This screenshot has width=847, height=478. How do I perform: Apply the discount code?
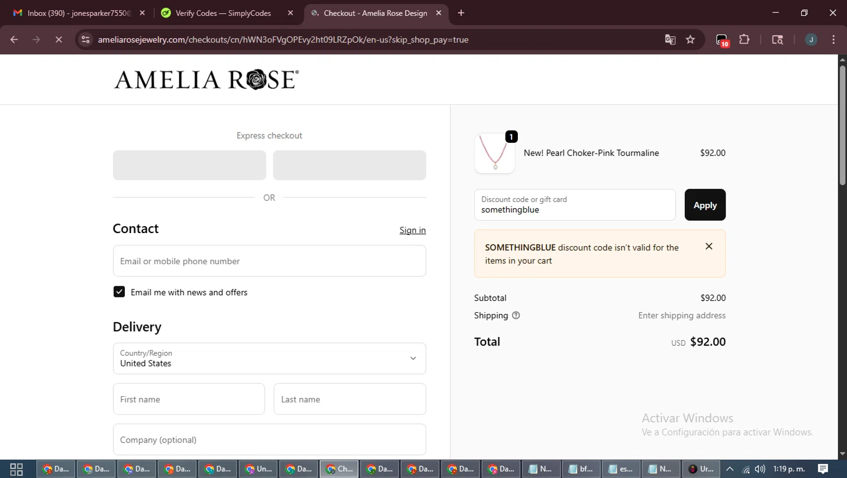pyautogui.click(x=705, y=205)
